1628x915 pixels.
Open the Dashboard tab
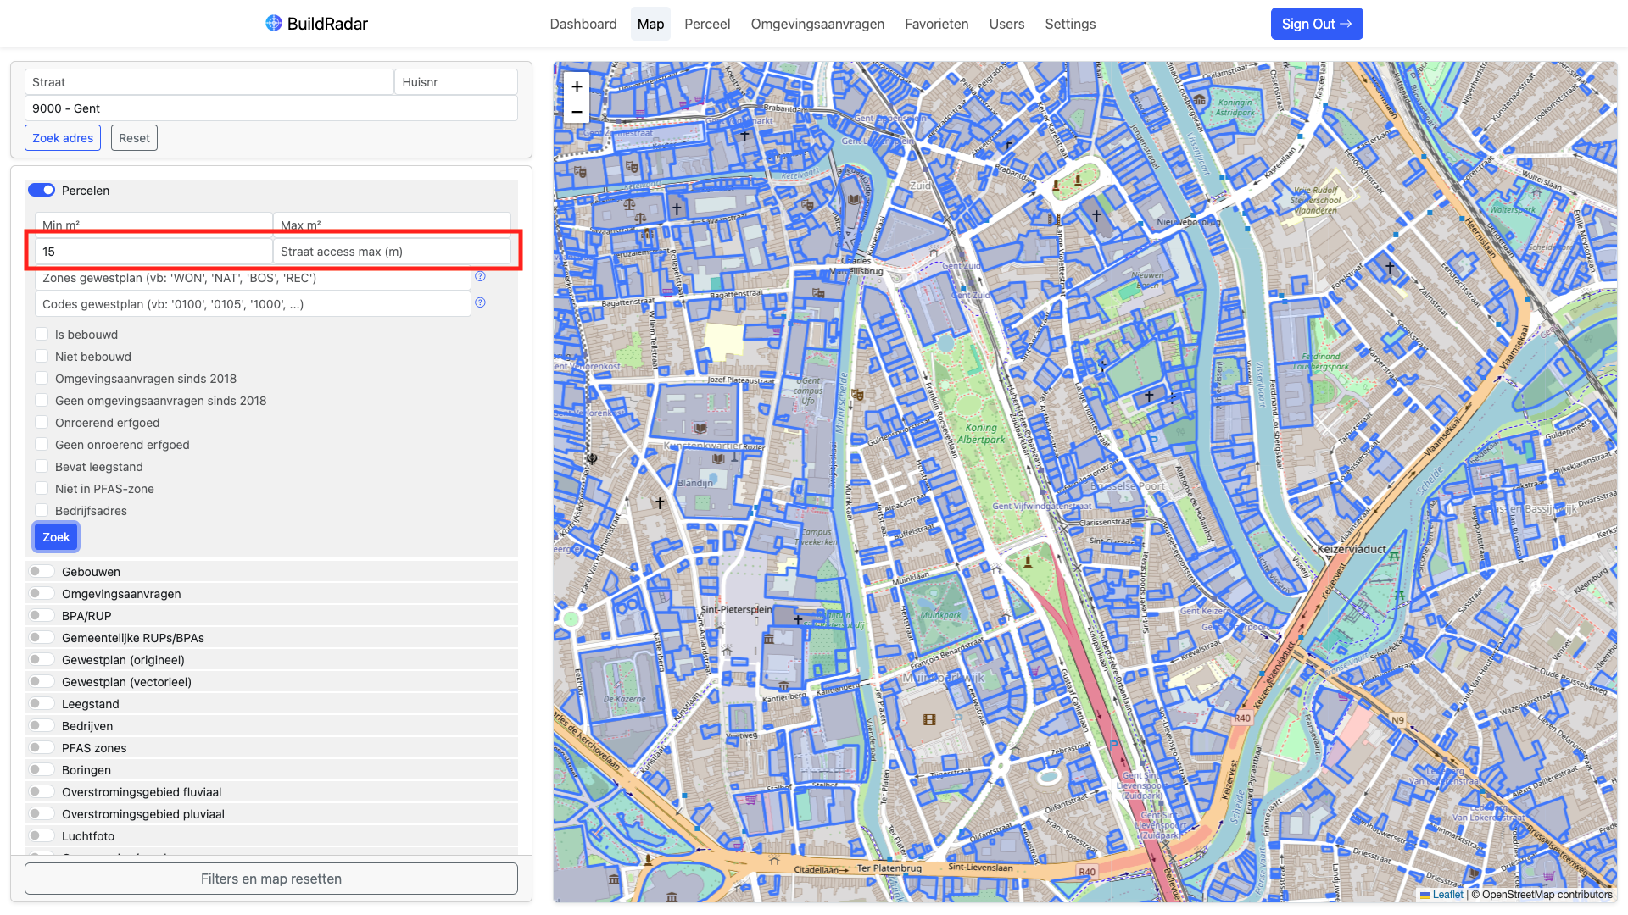click(583, 24)
